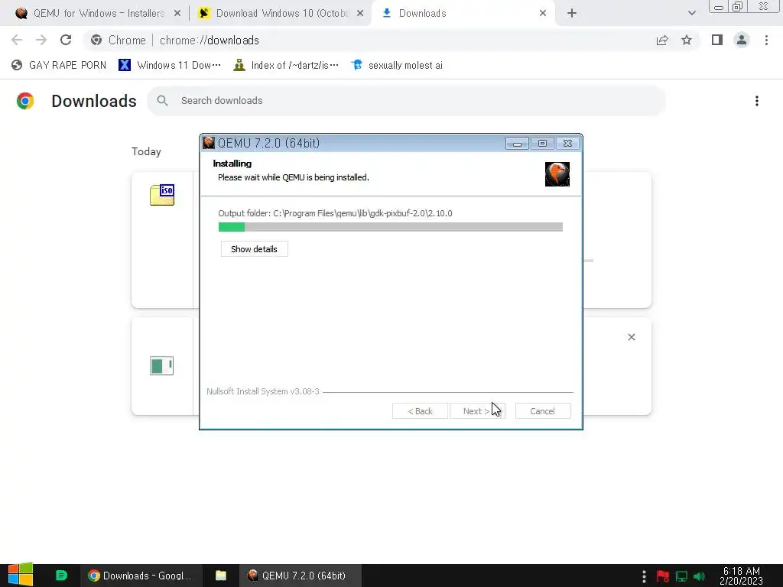Expand the tab search chevron
783x587 pixels.
pyautogui.click(x=691, y=14)
